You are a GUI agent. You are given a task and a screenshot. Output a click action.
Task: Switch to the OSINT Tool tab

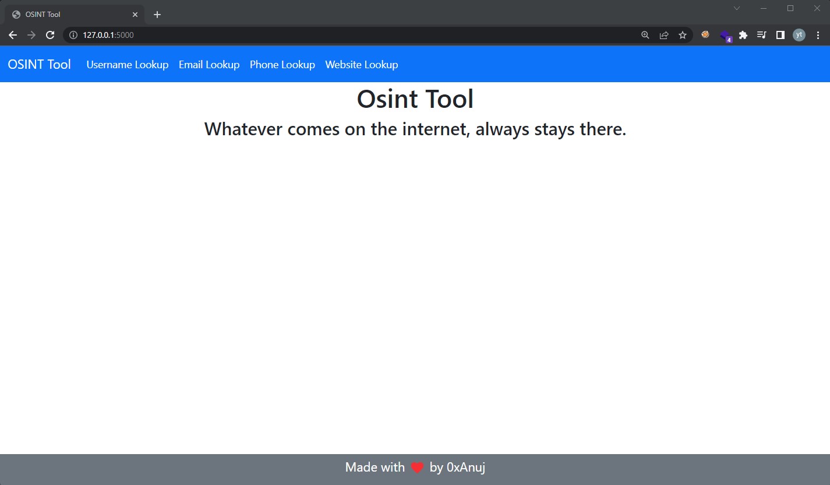70,14
